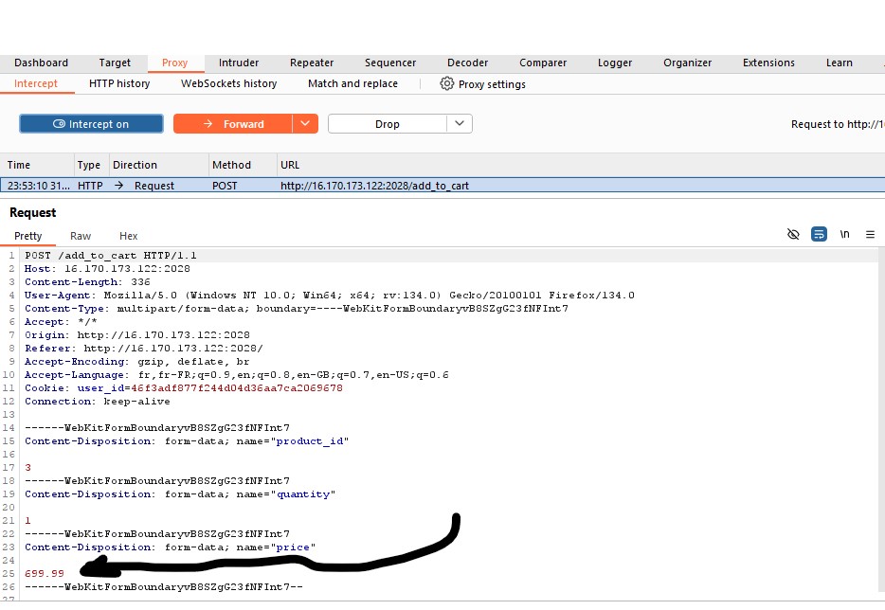The height and width of the screenshot is (610, 885).
Task: Switch request view to Raw
Action: 81,236
